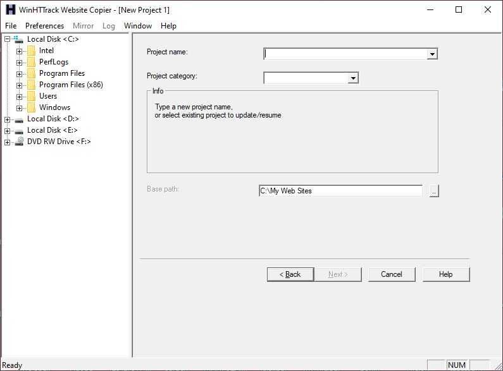
Task: Click the 'Type a new project name,' info text
Action: pos(194,107)
